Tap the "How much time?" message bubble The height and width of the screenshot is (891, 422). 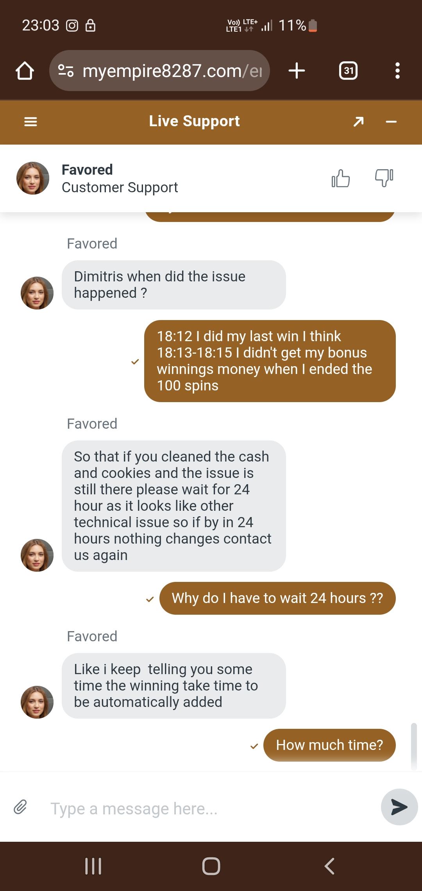pyautogui.click(x=329, y=745)
